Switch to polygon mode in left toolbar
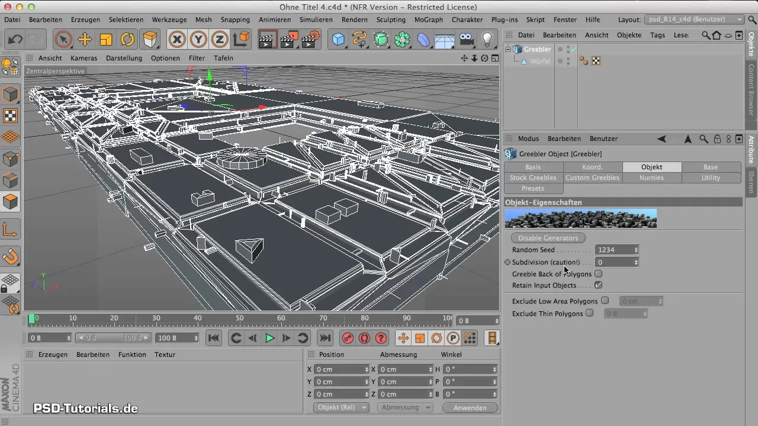This screenshot has width=758, height=426. pyautogui.click(x=11, y=202)
